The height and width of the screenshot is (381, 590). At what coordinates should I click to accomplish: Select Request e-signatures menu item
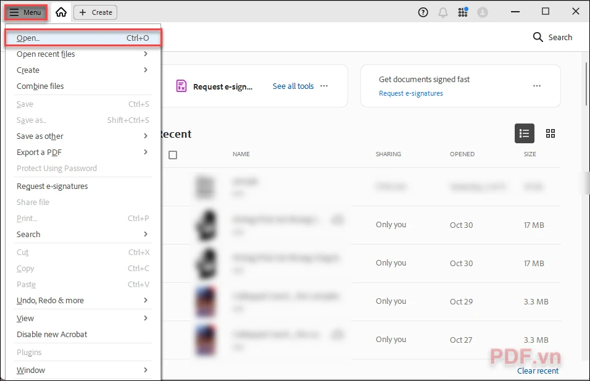click(x=83, y=186)
